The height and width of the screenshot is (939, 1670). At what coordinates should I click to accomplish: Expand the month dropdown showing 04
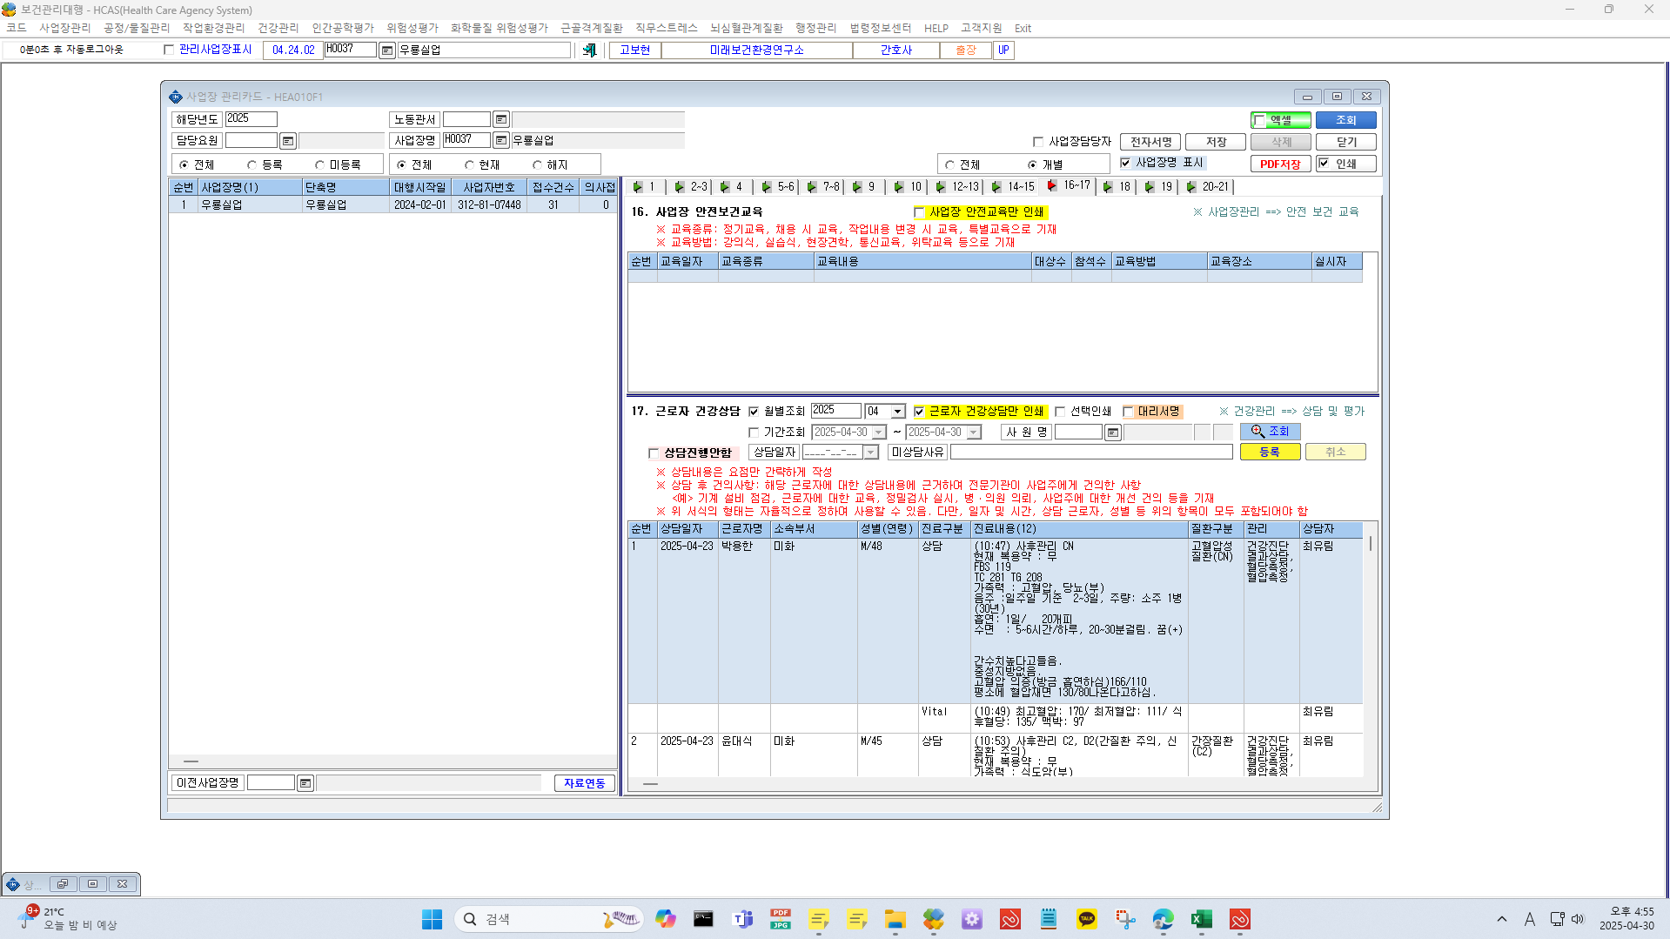click(x=897, y=412)
